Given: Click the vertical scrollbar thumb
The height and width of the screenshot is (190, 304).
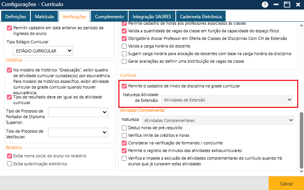Looking at the screenshot, I should 301,140.
